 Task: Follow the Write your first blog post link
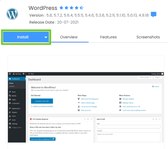point(89,99)
